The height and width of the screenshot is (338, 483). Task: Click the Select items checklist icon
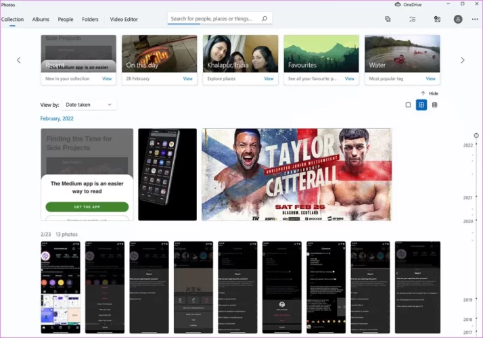click(412, 20)
